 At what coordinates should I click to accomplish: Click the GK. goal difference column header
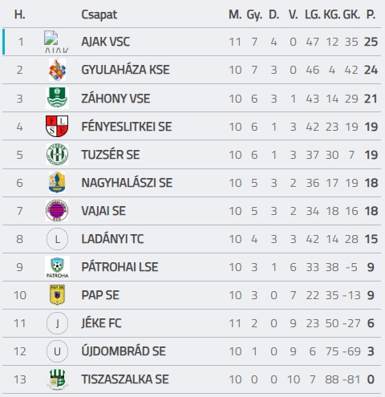351,14
